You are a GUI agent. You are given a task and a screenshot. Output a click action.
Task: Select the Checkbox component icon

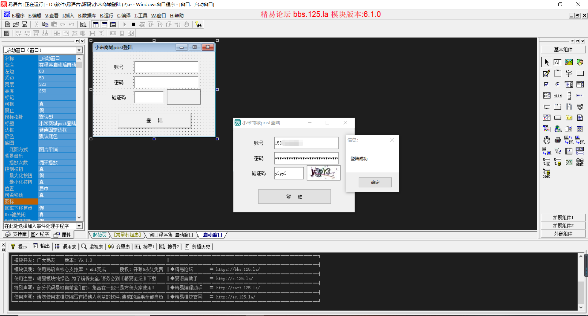pyautogui.click(x=547, y=85)
